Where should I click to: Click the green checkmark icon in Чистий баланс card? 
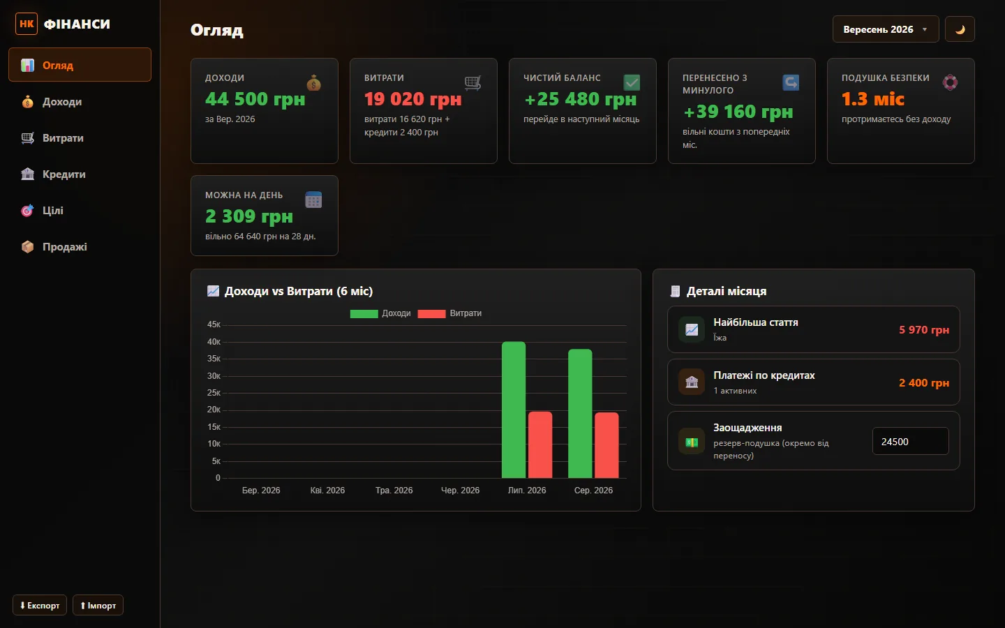[x=632, y=82]
